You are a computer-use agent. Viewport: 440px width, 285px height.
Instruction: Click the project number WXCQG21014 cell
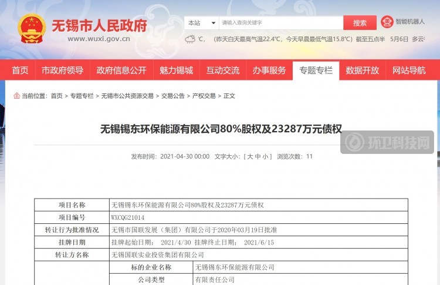(259, 217)
